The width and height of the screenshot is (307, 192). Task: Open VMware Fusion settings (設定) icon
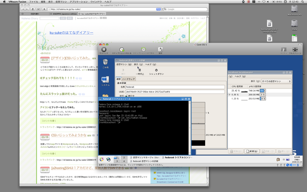[160, 49]
